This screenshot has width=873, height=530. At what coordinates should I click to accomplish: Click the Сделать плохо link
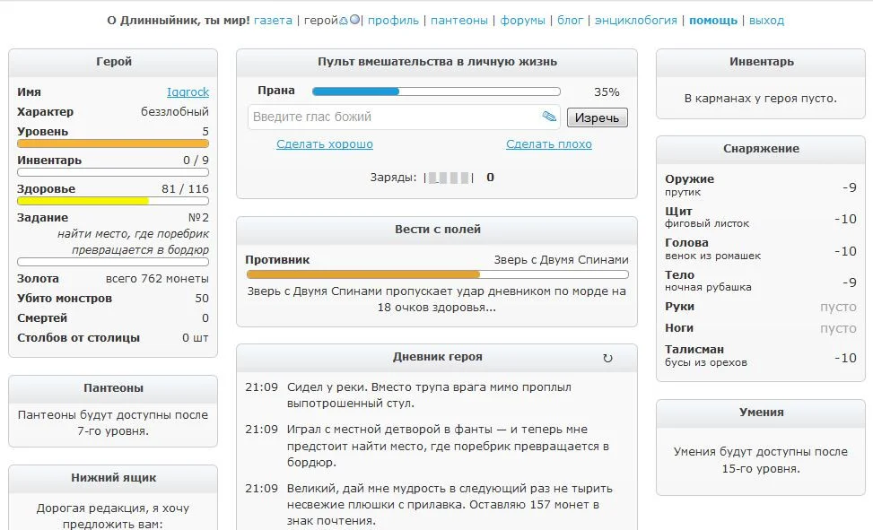549,144
